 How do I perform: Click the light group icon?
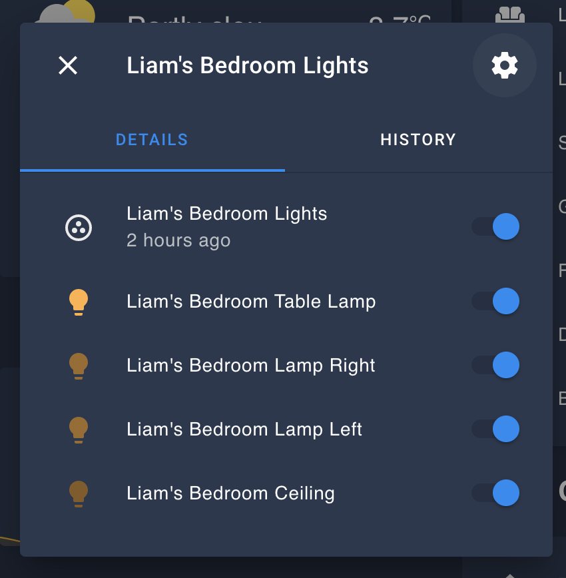point(79,228)
